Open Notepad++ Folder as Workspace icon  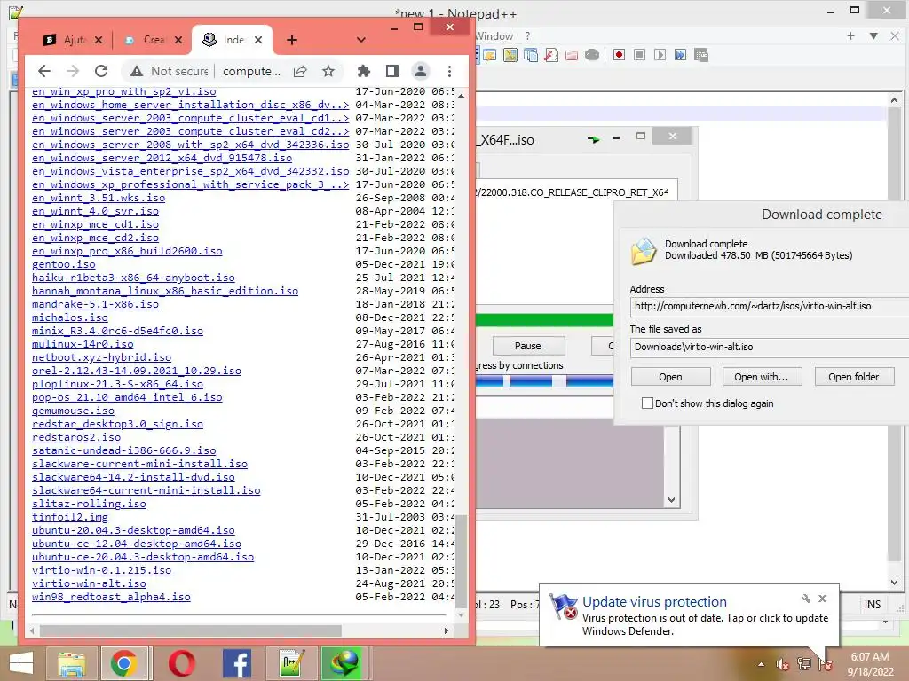coord(572,55)
